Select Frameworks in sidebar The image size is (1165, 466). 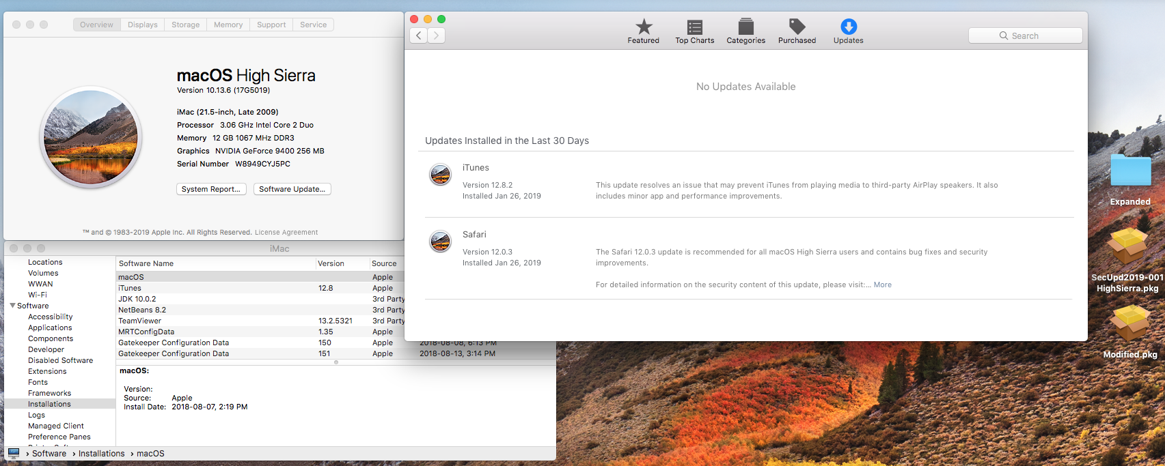pyautogui.click(x=50, y=393)
